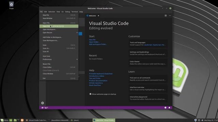Click Find and run all commands card
Image resolution: width=218 pixels, height=122 pixels.
148,79
